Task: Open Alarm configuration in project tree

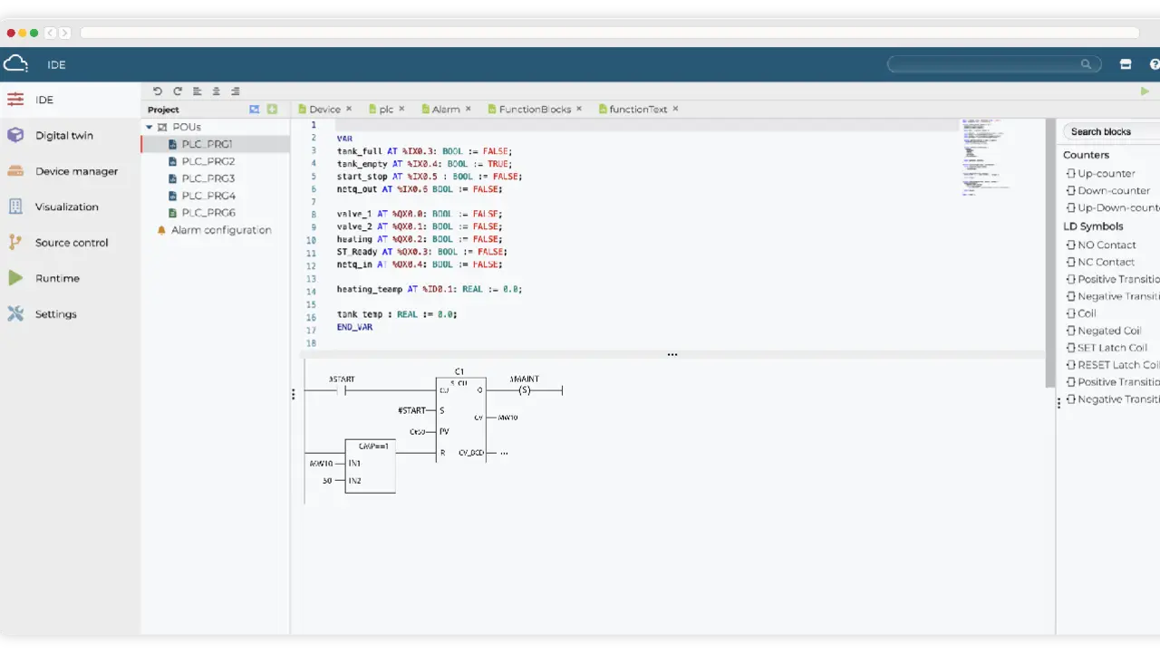Action: coord(221,230)
